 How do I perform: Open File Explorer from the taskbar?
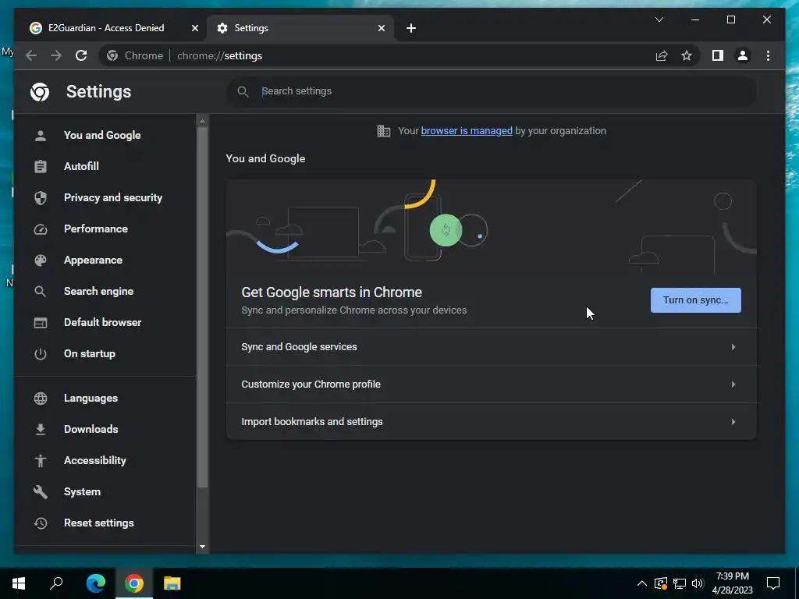pyautogui.click(x=172, y=583)
